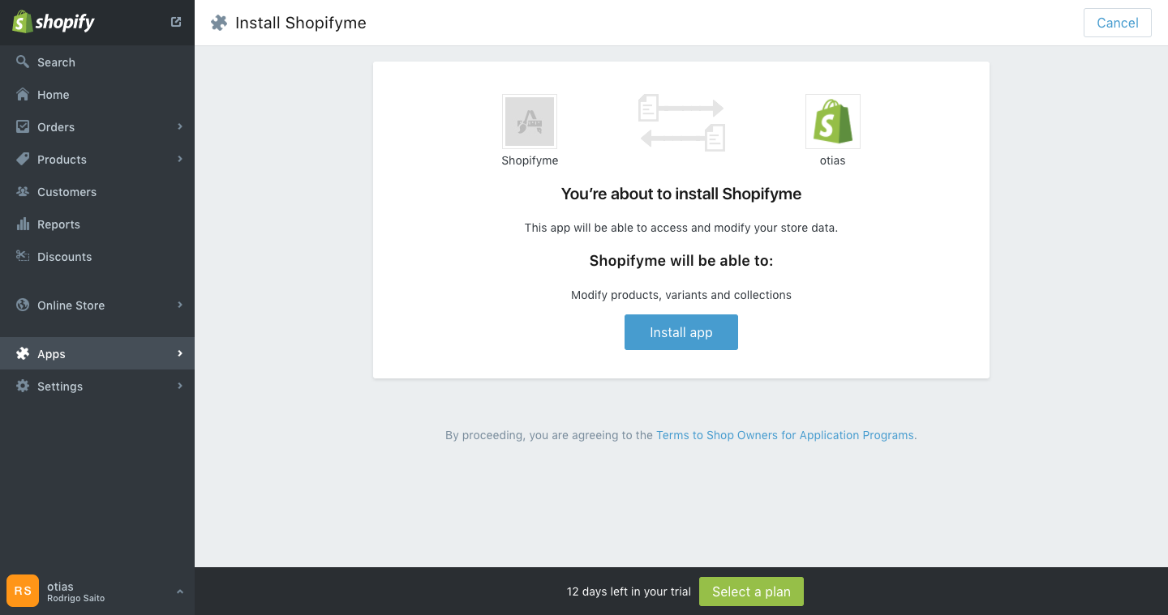Expand the Products submenu chevron
This screenshot has height=615, width=1168.
(180, 159)
